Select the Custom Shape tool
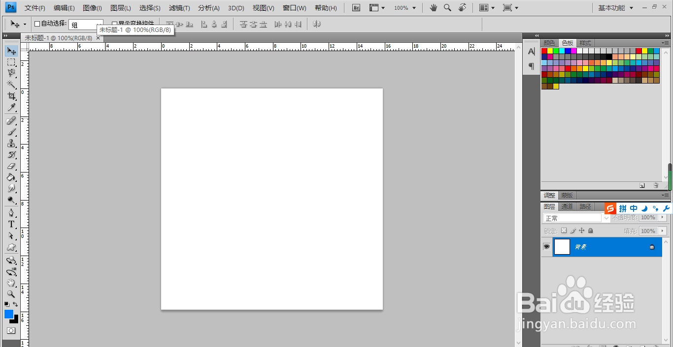The height and width of the screenshot is (347, 673). click(x=11, y=247)
